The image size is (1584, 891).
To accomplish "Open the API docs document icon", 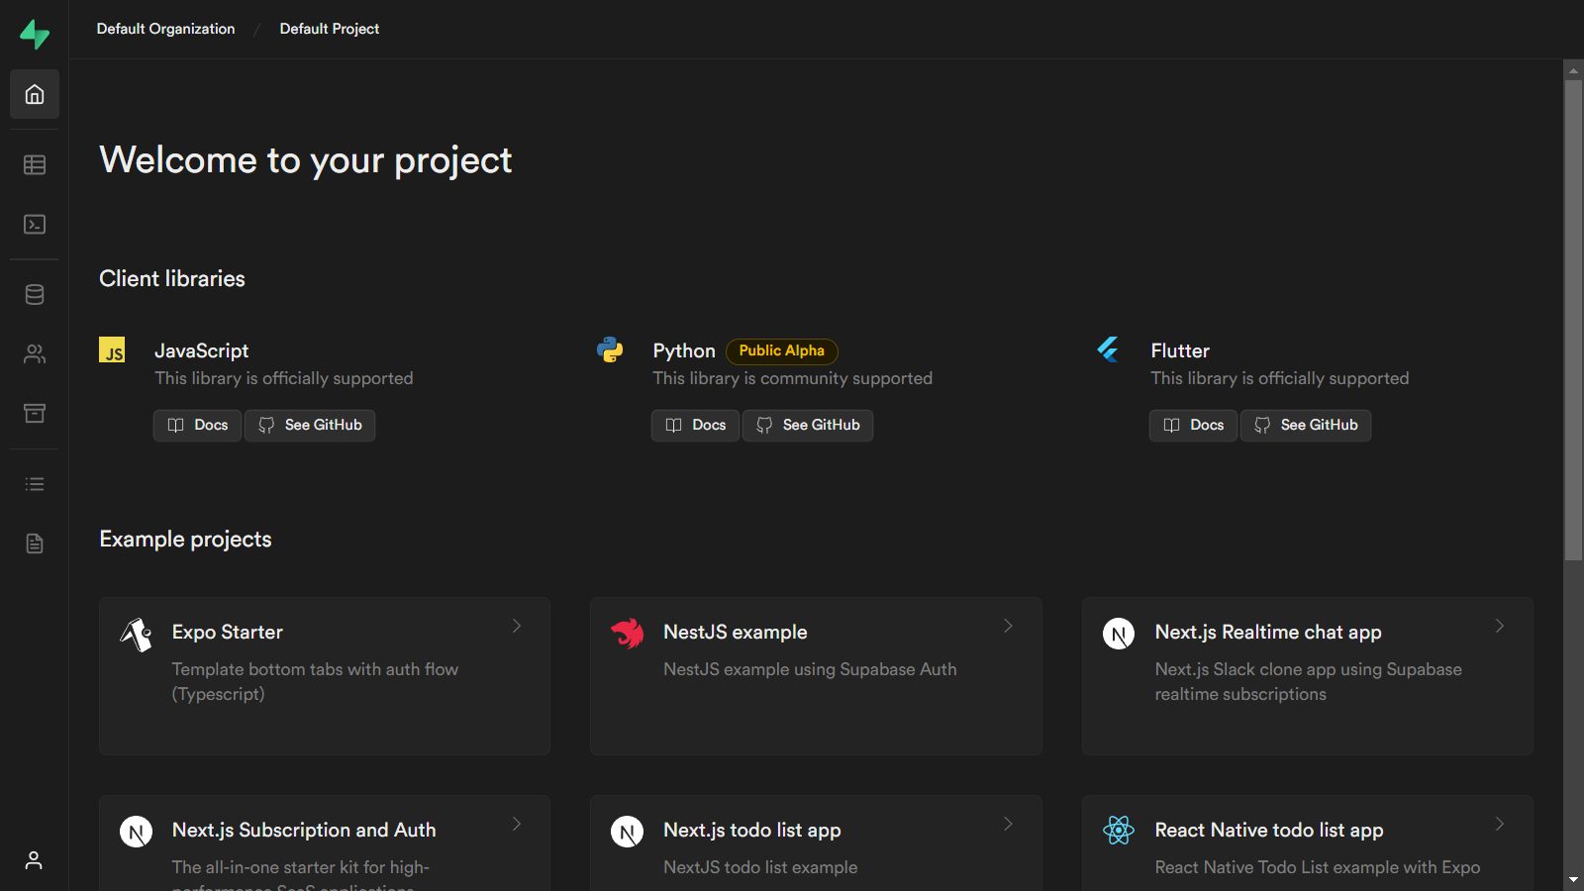I will point(35,544).
